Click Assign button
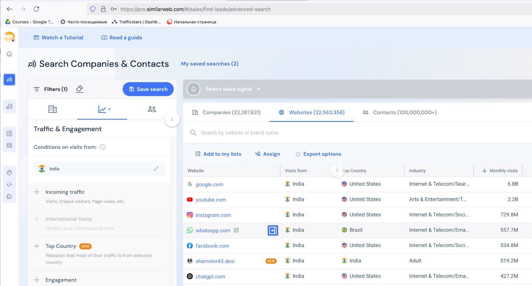532x286 pixels. (x=267, y=154)
